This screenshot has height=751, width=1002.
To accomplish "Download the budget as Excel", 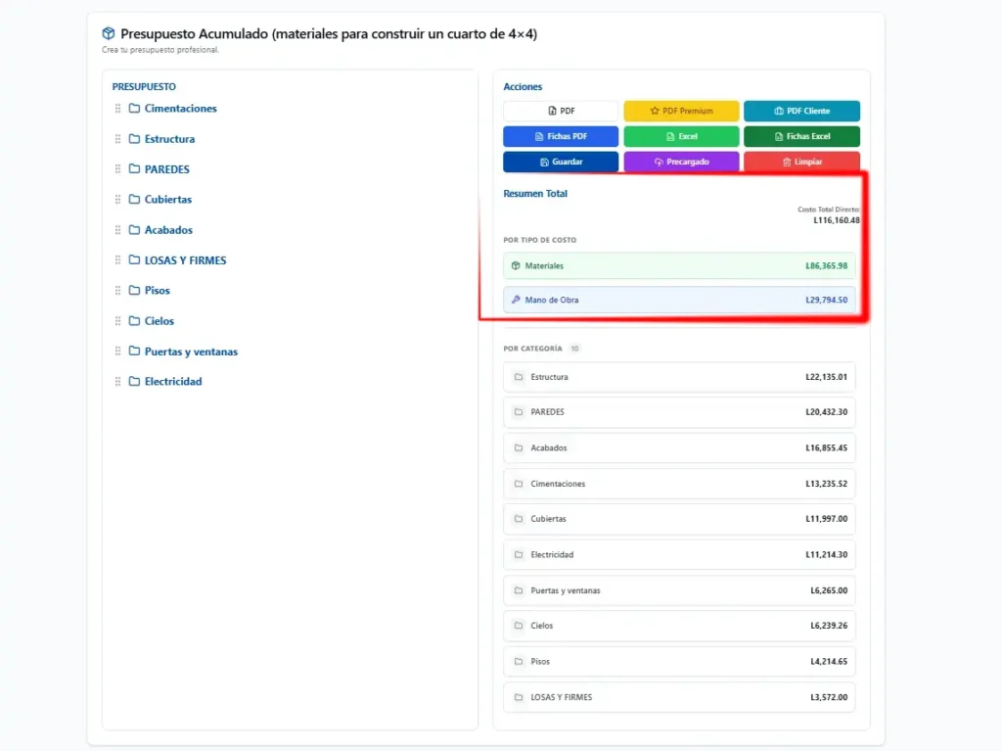I will [x=681, y=137].
